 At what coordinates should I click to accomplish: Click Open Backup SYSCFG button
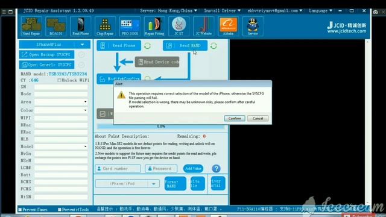click(46, 55)
